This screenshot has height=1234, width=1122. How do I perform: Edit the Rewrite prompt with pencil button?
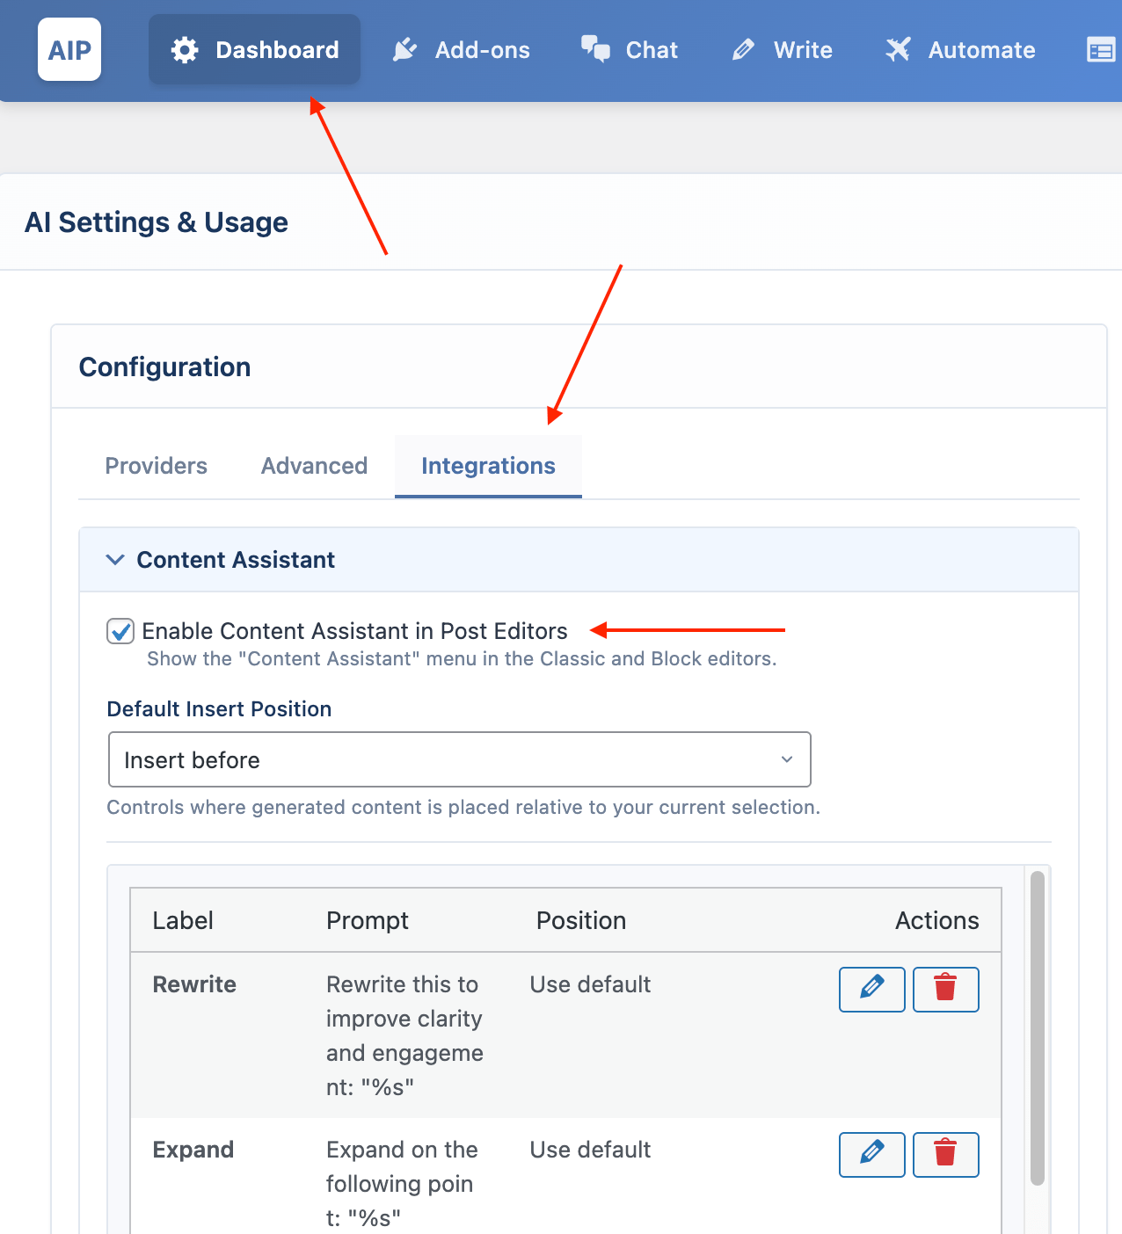click(871, 989)
